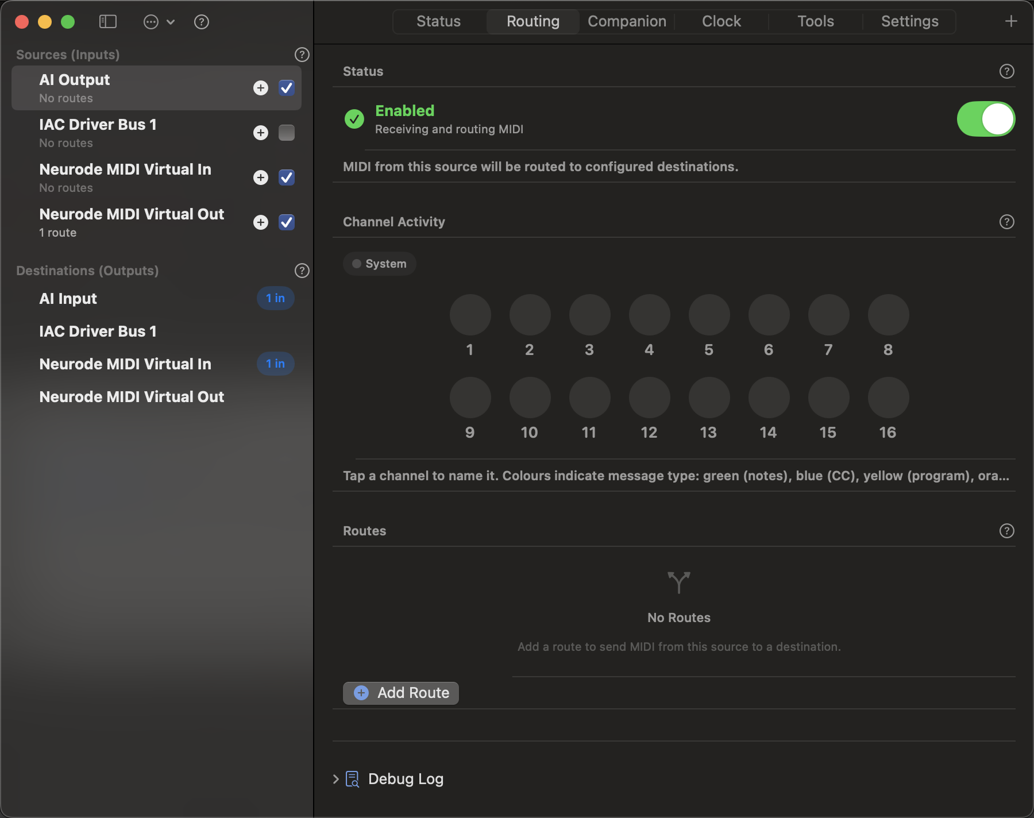Click the Routes section help icon

tap(1006, 531)
